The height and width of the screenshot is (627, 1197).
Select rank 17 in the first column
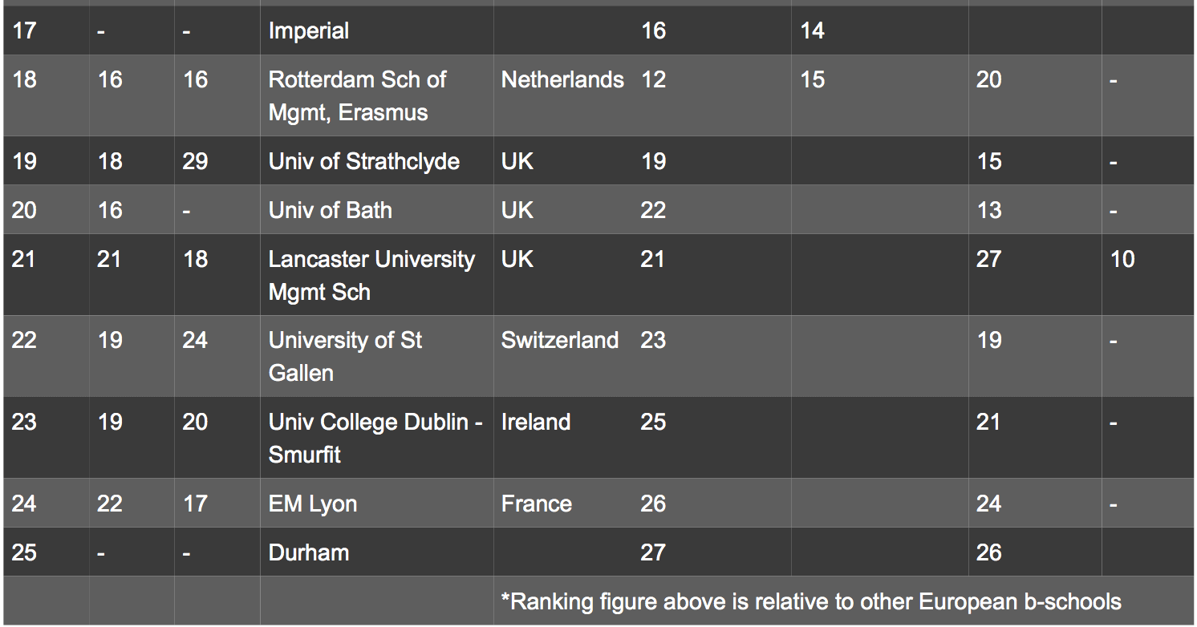point(24,31)
